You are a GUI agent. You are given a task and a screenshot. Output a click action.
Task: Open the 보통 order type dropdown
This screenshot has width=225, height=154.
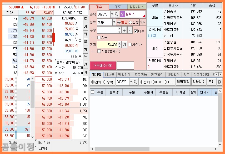(x=114, y=22)
